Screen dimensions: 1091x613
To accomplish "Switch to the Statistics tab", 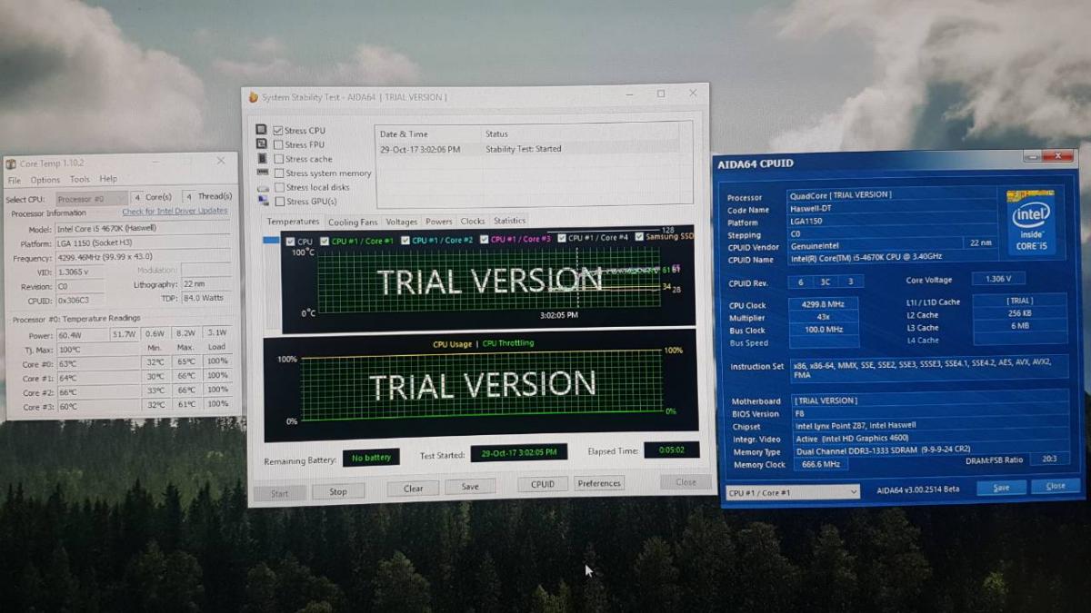I will pos(509,221).
